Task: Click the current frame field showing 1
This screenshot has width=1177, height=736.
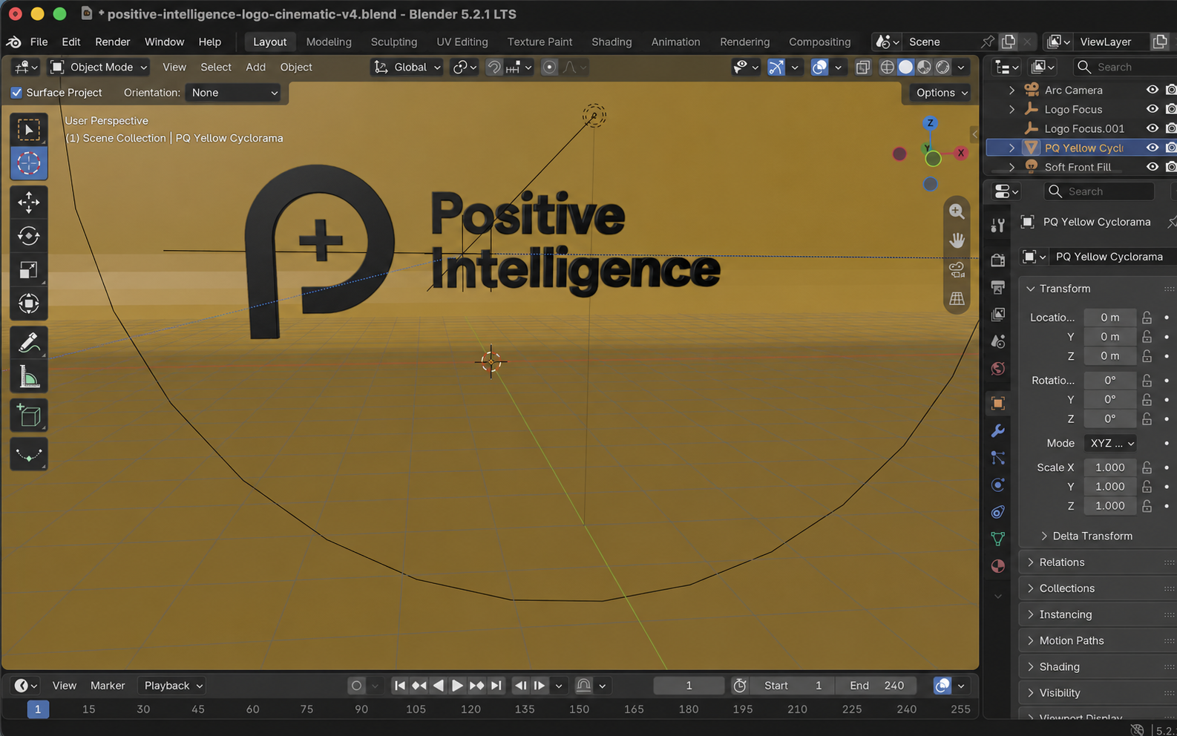Action: click(x=689, y=686)
